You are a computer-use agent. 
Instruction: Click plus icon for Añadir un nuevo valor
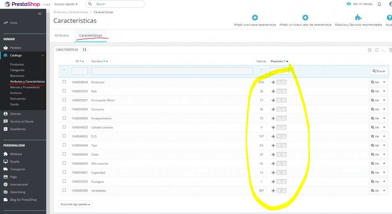click(x=305, y=18)
